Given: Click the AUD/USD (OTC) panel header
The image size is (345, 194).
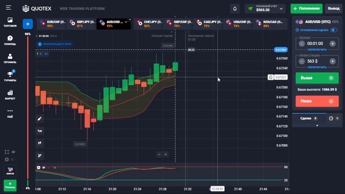Looking at the screenshot, I should click(317, 22).
